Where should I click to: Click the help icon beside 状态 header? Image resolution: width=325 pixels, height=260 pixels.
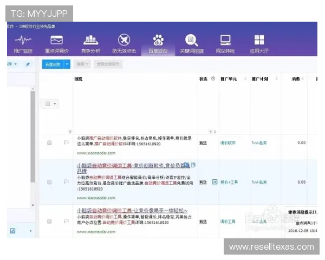tap(213, 79)
